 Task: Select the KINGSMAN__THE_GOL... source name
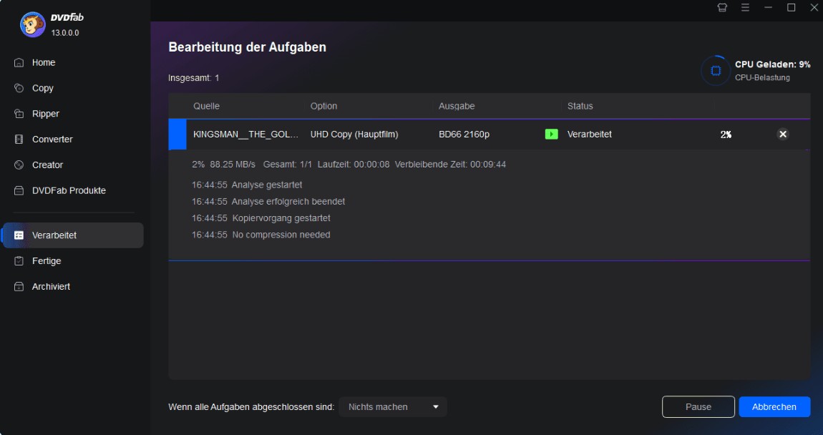pyautogui.click(x=245, y=135)
